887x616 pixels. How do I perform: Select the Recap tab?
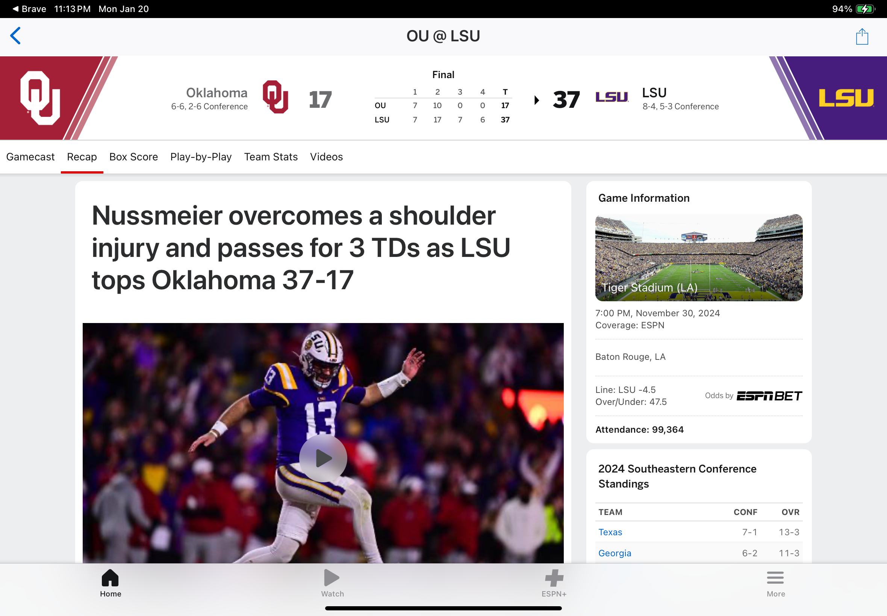[82, 157]
